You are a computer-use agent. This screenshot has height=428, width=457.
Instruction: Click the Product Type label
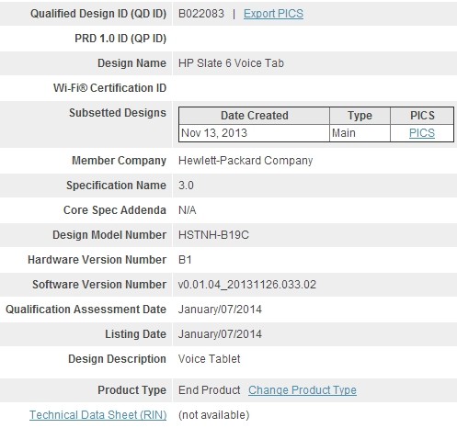pos(131,390)
